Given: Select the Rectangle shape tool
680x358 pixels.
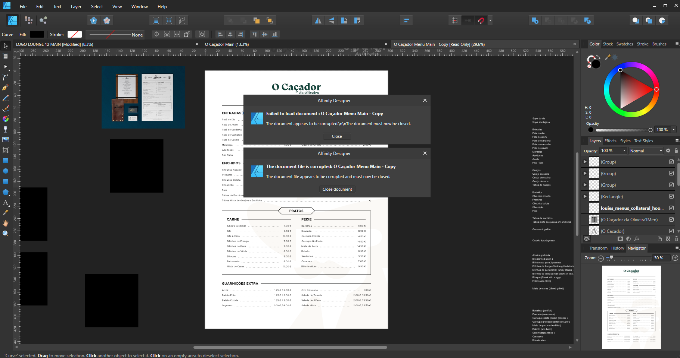Looking at the screenshot, I should (x=6, y=161).
